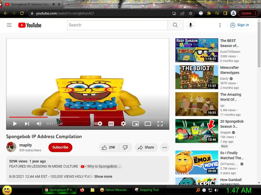Click the browser Update button
The height and width of the screenshot is (195, 261).
click(x=246, y=13)
